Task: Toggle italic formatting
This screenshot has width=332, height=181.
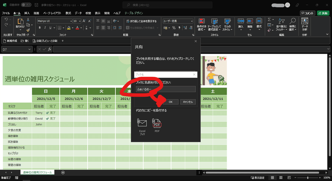Action: [45, 28]
